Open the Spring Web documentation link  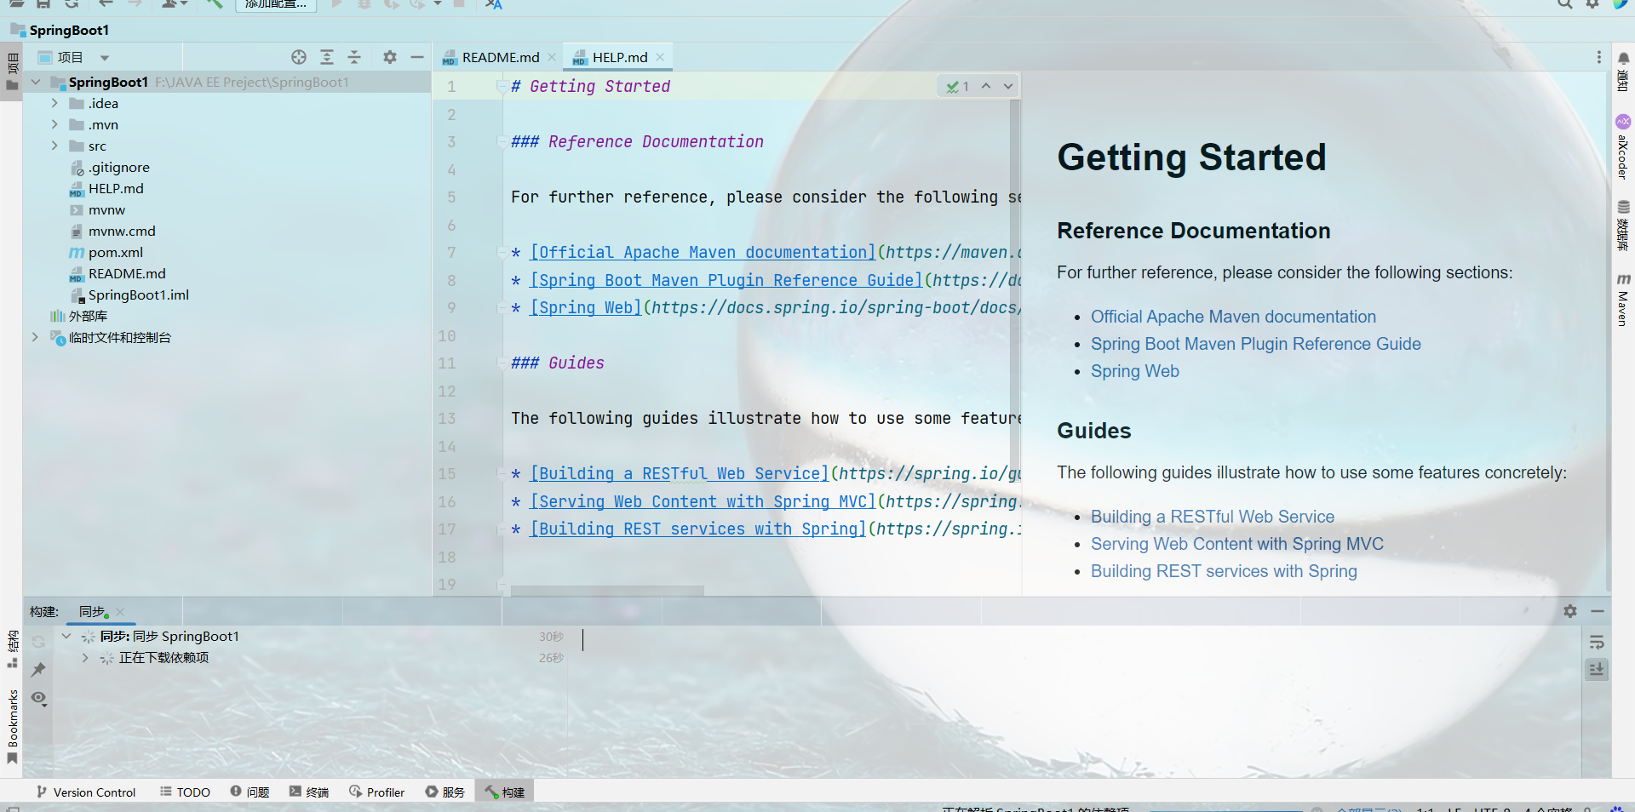click(1134, 371)
